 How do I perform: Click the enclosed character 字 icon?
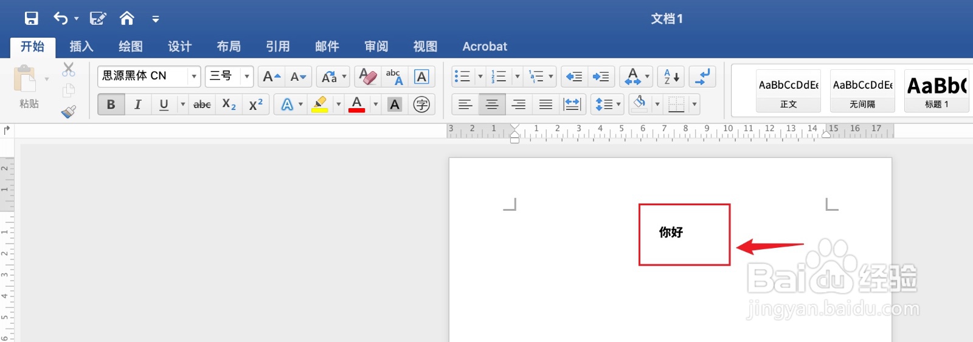coord(421,104)
